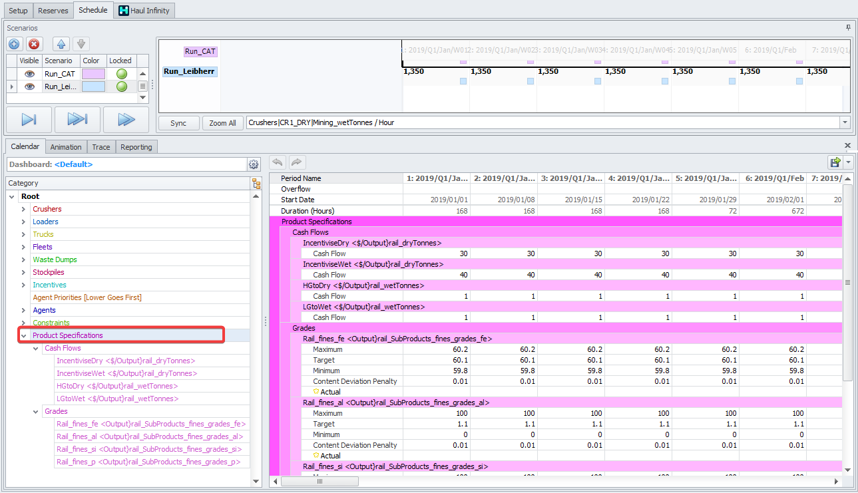
Task: Open the Crushers CR1_DRY metric dropdown
Action: (x=845, y=122)
